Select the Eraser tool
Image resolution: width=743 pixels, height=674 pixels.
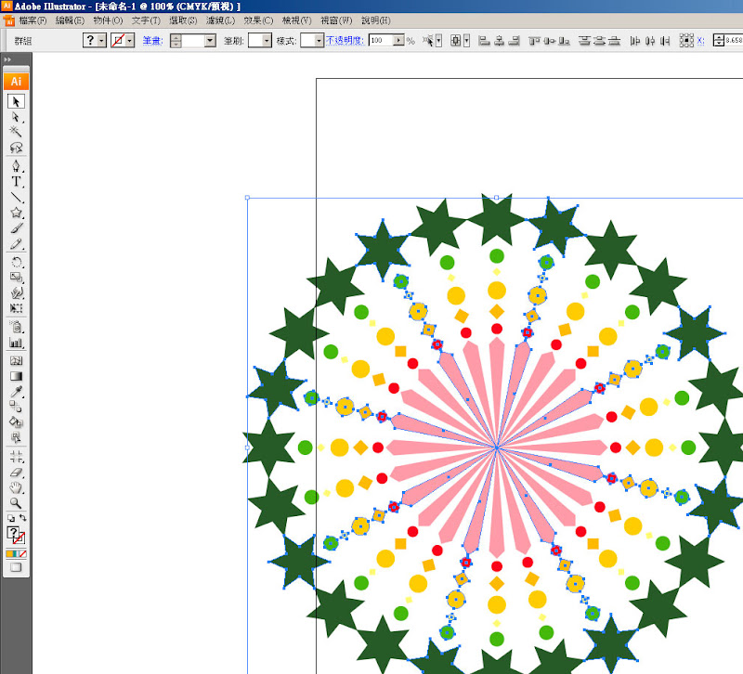16,473
